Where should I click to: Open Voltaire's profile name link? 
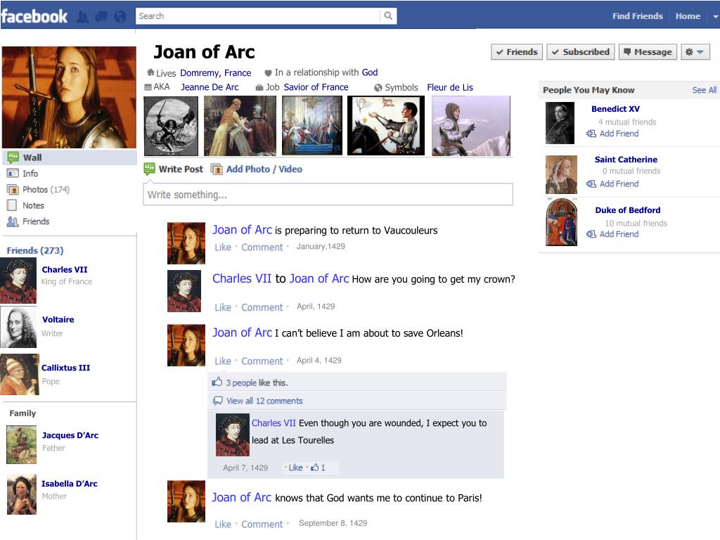click(58, 320)
